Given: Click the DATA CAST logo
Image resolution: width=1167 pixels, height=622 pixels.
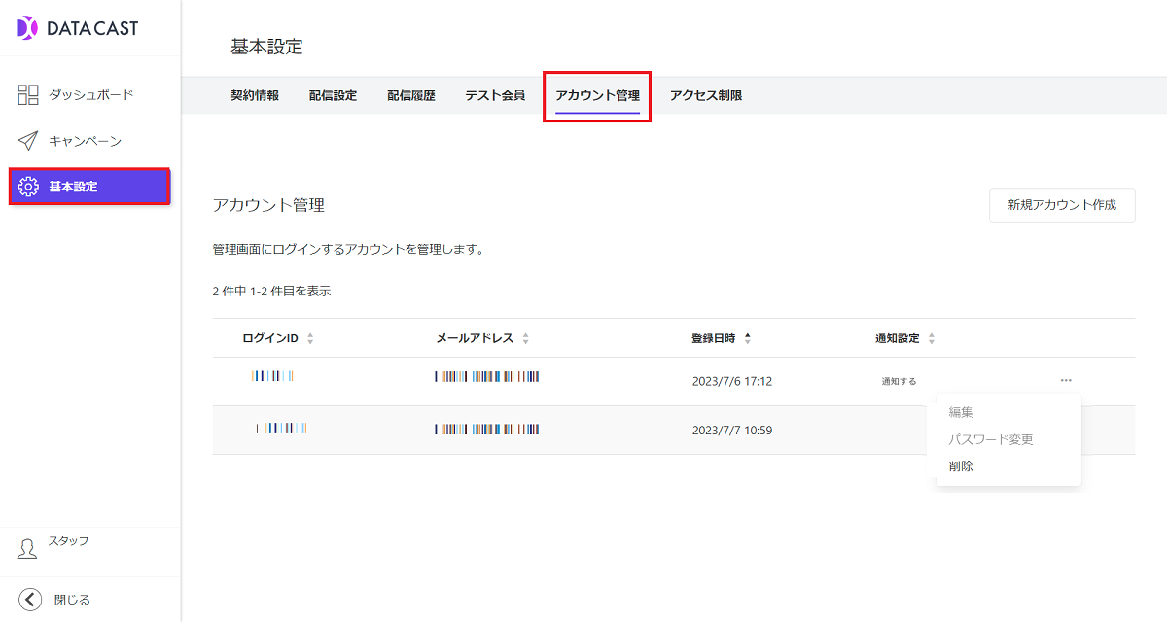Looking at the screenshot, I should point(78,28).
